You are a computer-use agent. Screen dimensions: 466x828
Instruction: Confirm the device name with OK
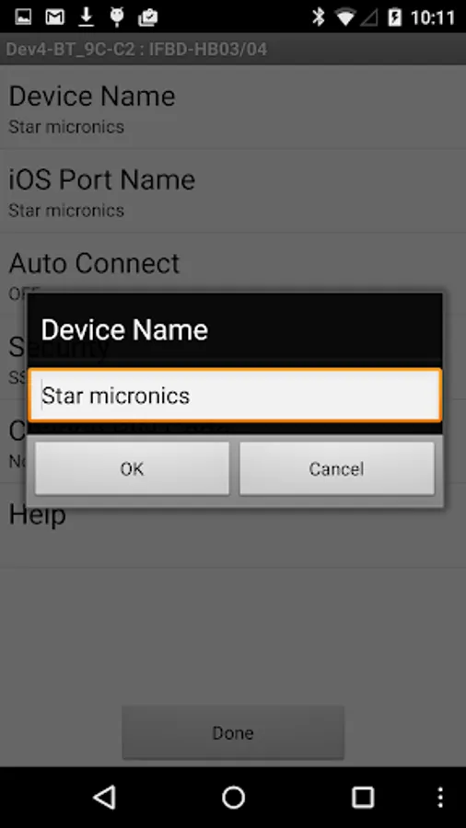[x=132, y=468]
